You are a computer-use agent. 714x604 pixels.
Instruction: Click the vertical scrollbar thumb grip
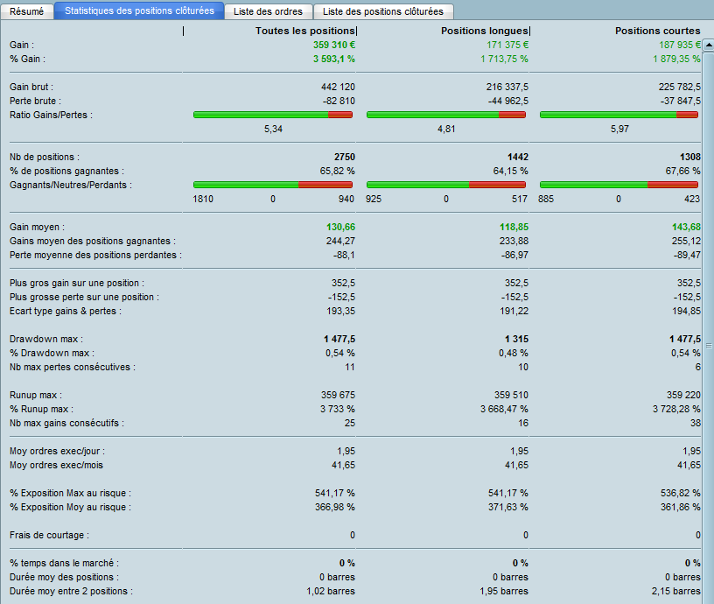pos(710,346)
